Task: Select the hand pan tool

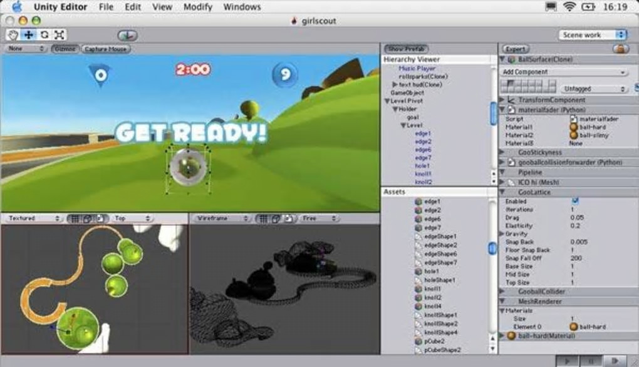Action: point(13,34)
